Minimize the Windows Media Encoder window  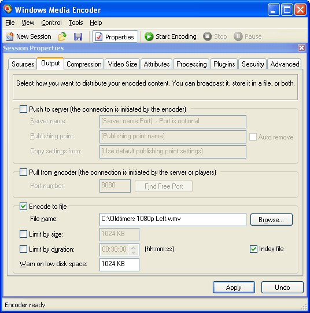click(274, 9)
